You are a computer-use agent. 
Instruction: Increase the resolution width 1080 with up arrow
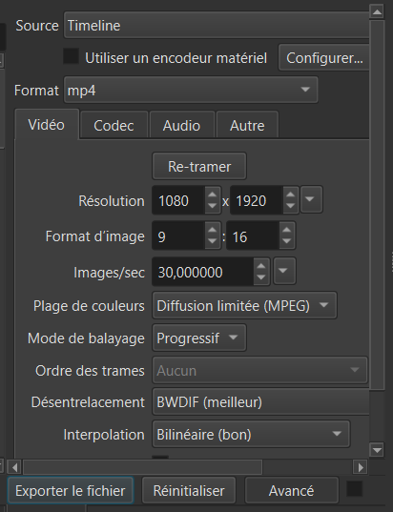[x=213, y=195]
